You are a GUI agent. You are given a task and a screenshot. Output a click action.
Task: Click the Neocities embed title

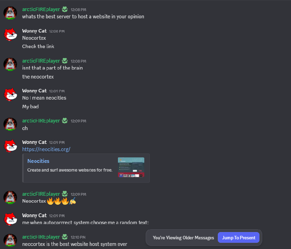38,161
